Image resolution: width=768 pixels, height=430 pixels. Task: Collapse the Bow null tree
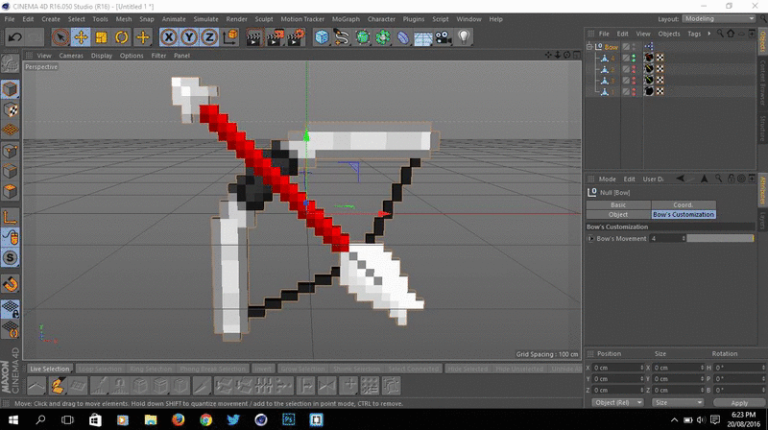click(x=589, y=46)
